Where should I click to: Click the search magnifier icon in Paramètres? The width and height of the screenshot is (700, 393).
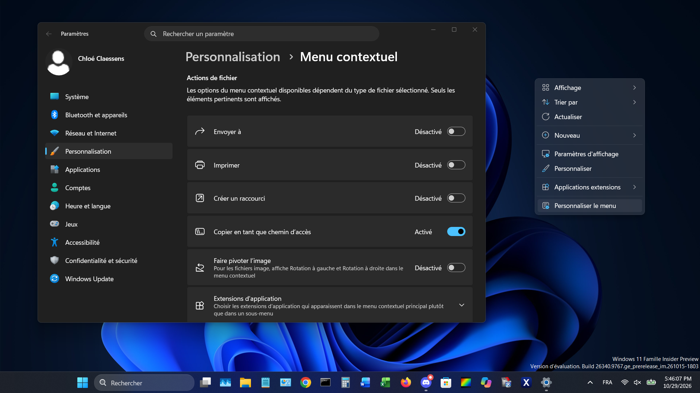click(x=154, y=34)
